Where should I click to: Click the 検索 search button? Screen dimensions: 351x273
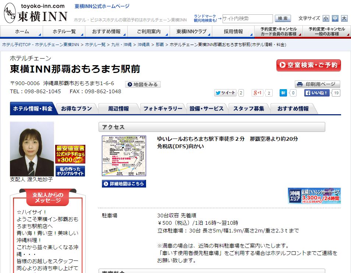pos(283,18)
